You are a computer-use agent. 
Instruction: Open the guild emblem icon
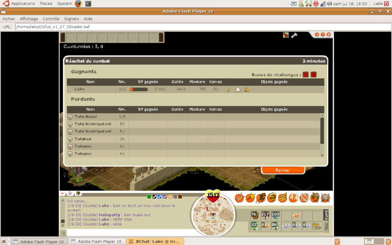[x=304, y=198]
